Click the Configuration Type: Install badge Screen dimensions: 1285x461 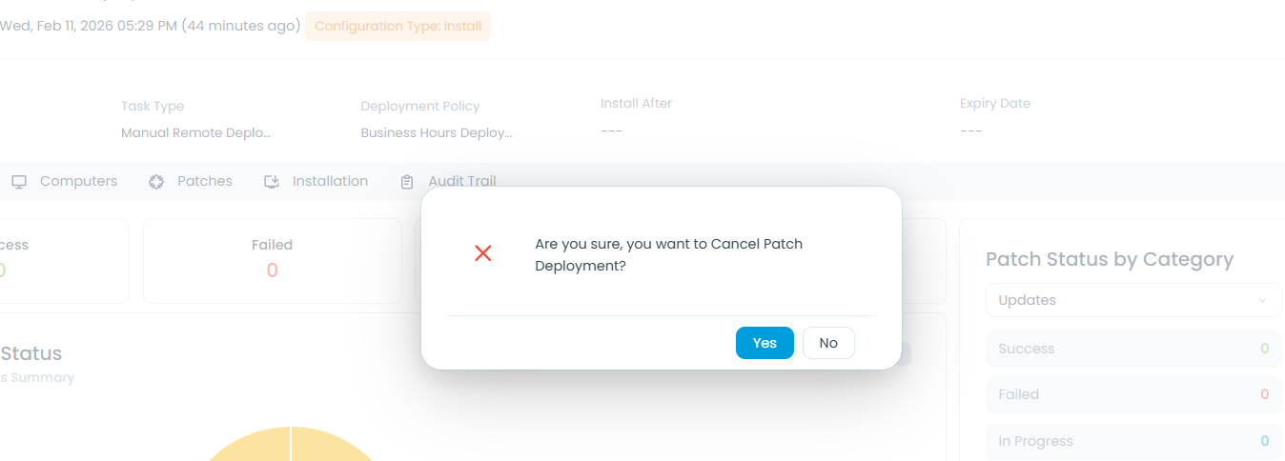point(398,26)
